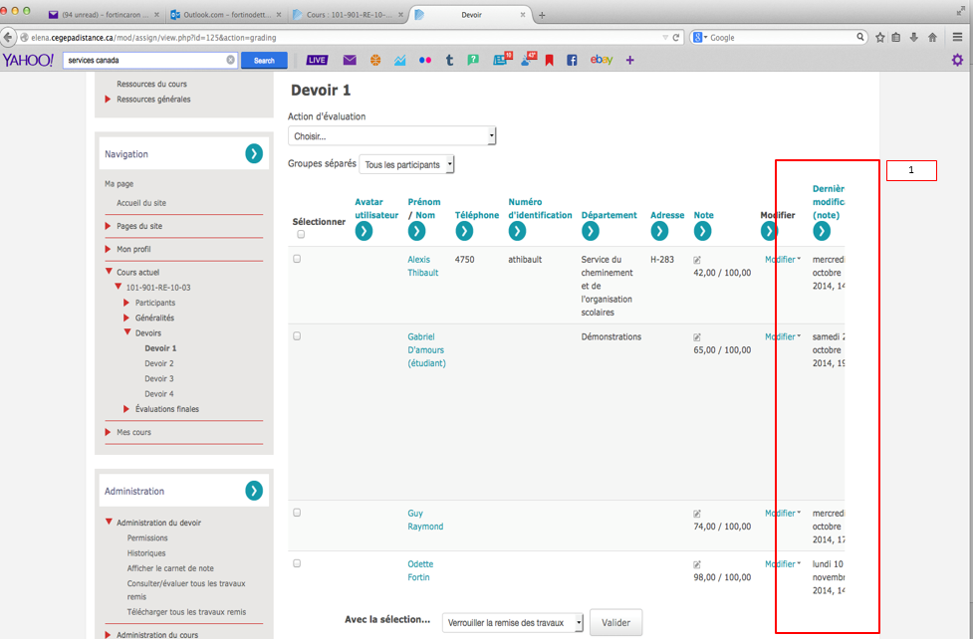Open the Tous les participants dropdown
Image resolution: width=973 pixels, height=639 pixels.
click(x=406, y=164)
